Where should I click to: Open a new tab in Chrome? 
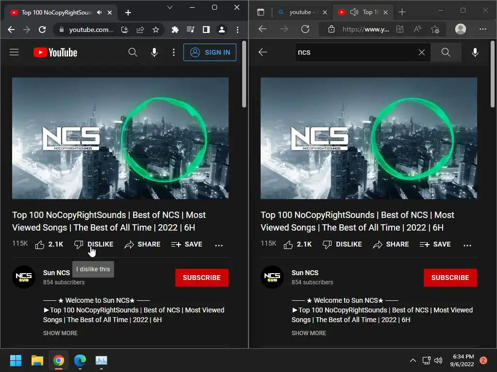(128, 13)
